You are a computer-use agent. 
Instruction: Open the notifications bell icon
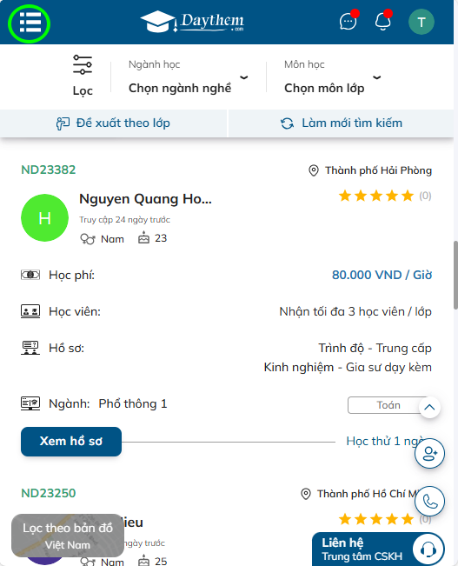pos(383,22)
